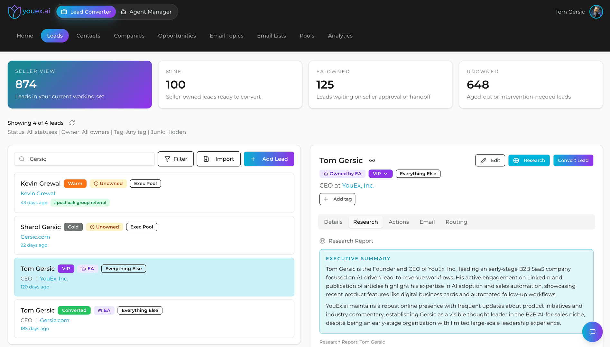Click Converted badge on Tom Gersic

tap(74, 310)
